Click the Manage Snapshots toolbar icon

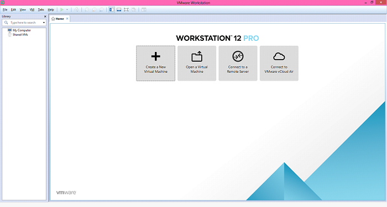click(x=101, y=9)
